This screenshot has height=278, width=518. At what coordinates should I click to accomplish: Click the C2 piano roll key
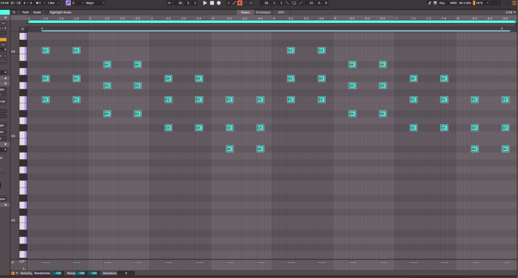pyautogui.click(x=23, y=219)
